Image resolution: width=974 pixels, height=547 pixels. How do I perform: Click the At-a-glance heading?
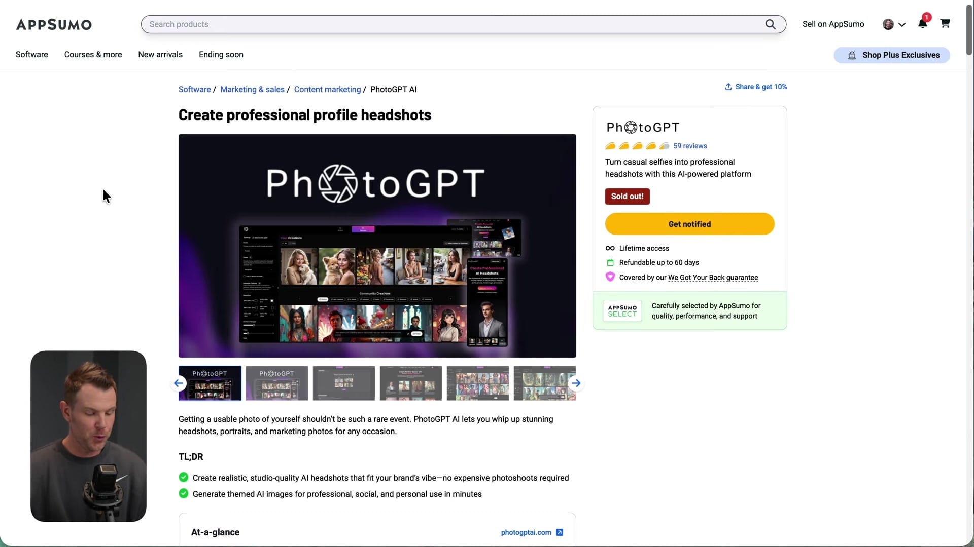[x=215, y=532]
